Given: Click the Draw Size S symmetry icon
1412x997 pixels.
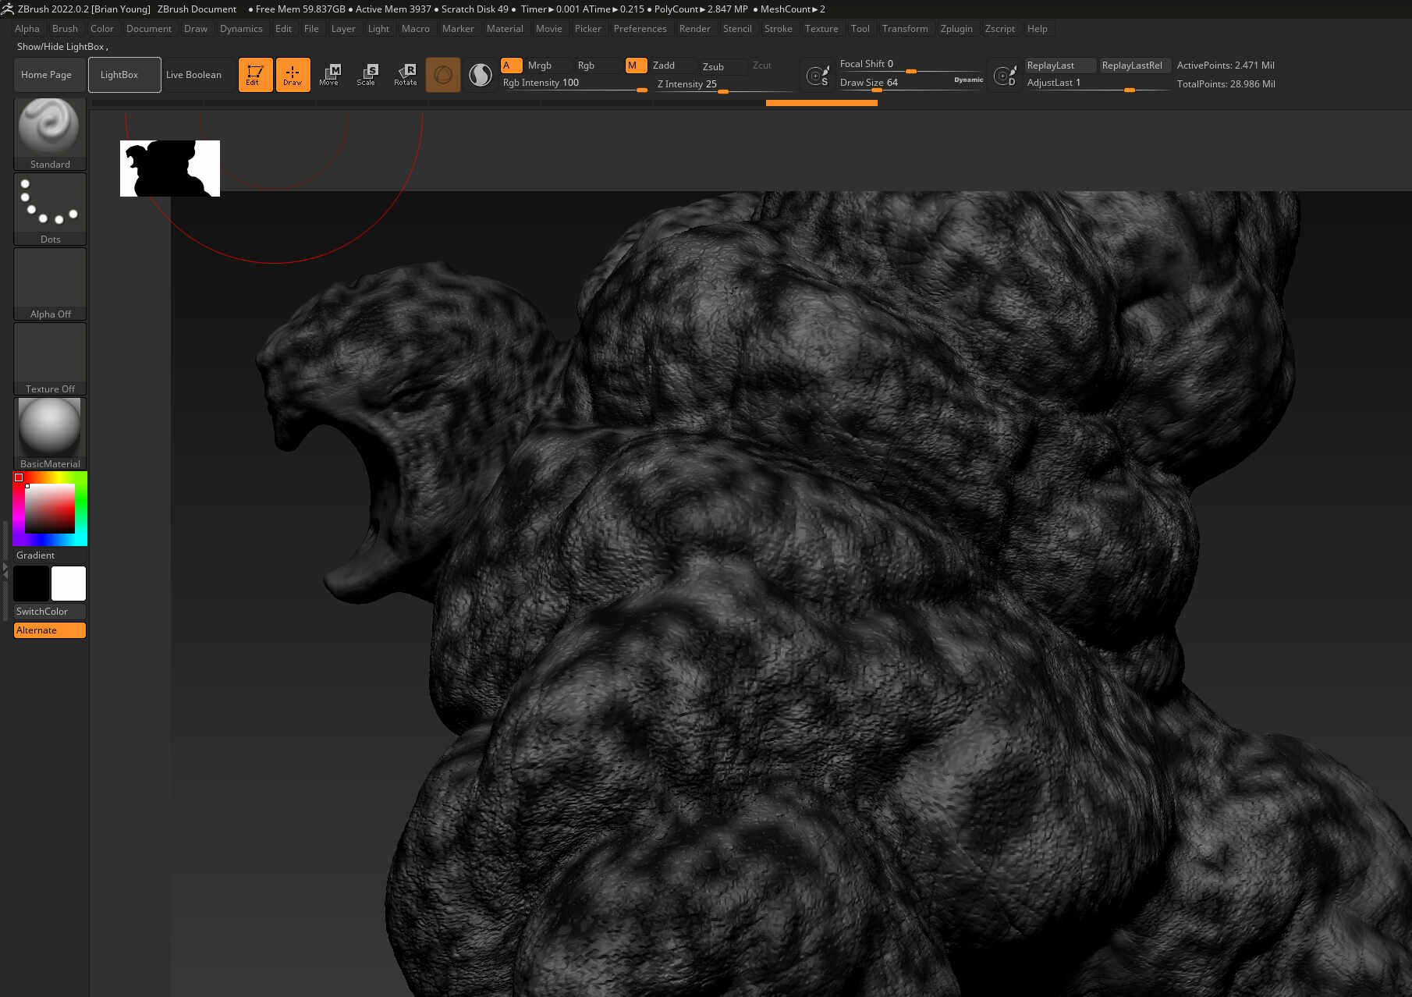Looking at the screenshot, I should coord(817,76).
